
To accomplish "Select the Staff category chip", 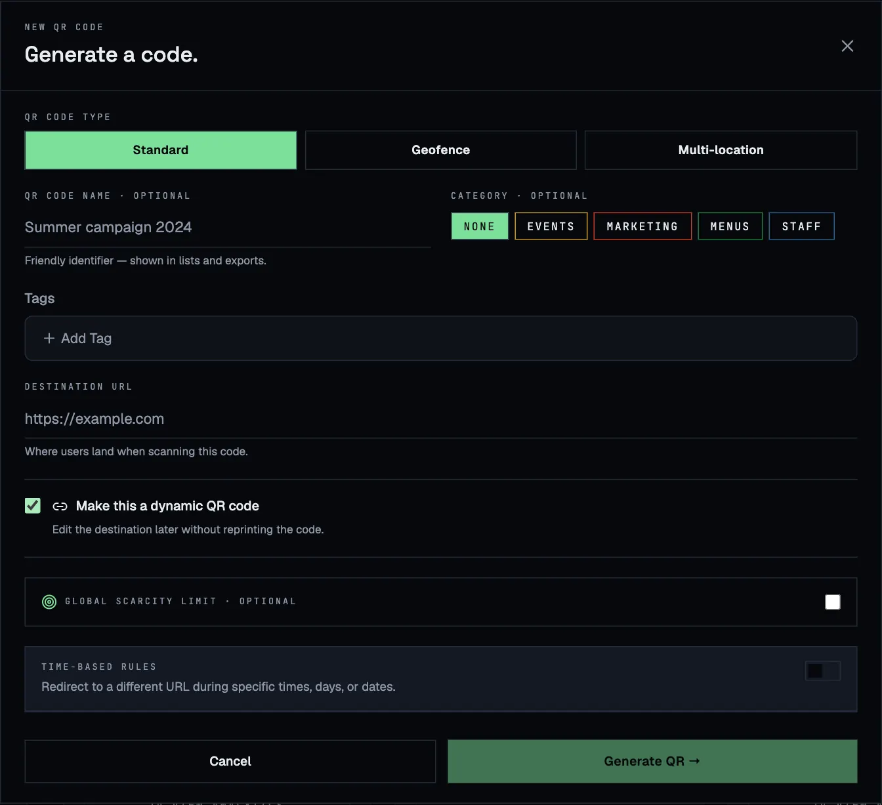I will pos(802,226).
